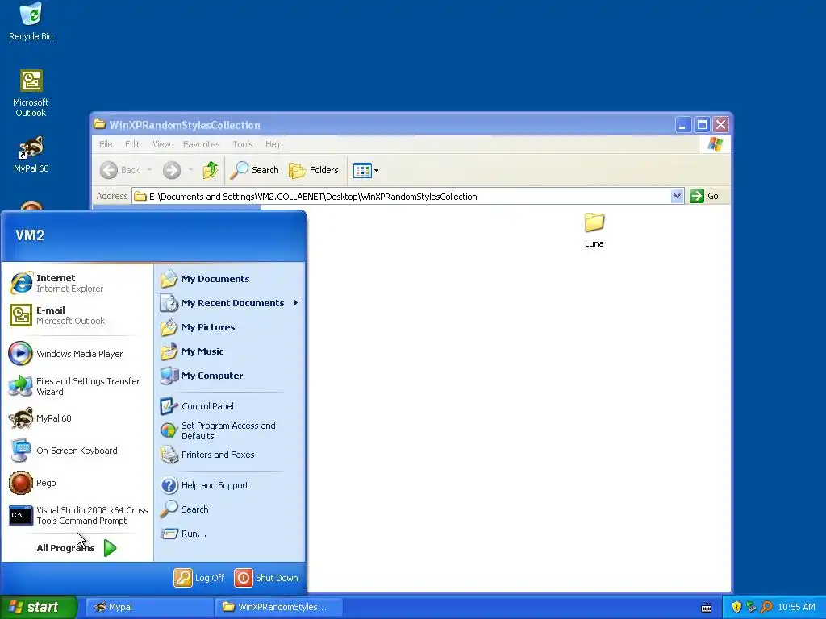
Task: Launch MyPal 68 from Start menu
Action: (77, 418)
